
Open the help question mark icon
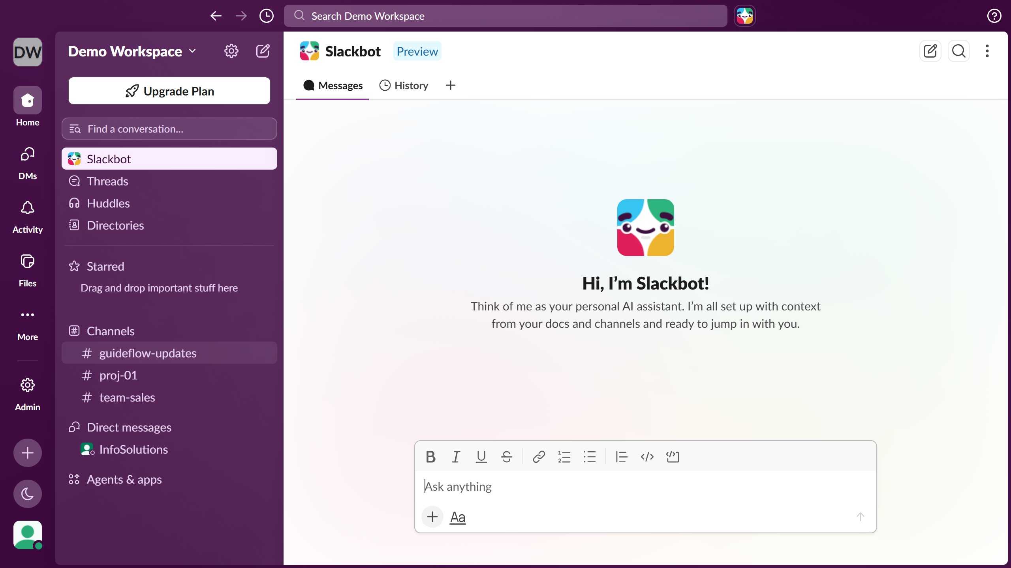(994, 16)
